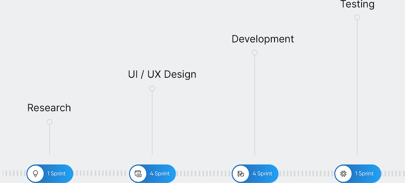The image size is (405, 183).
Task: Select the "1 Sprint" text under Research
Action: pyautogui.click(x=56, y=174)
